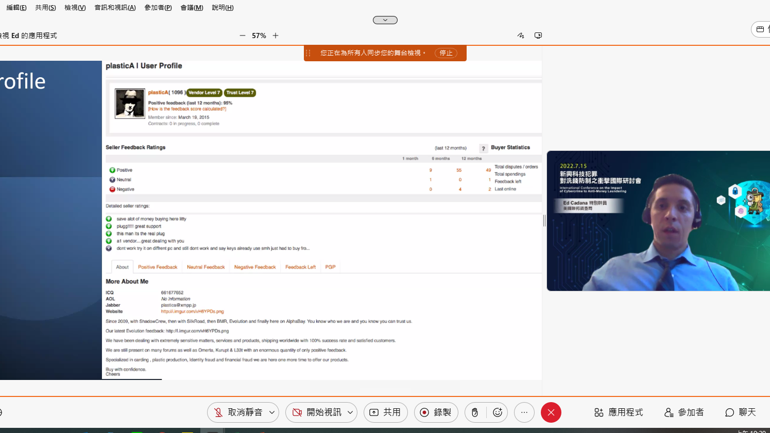The width and height of the screenshot is (770, 433).
Task: Click 'Member since: March 19, 2015' text
Action: click(179, 117)
